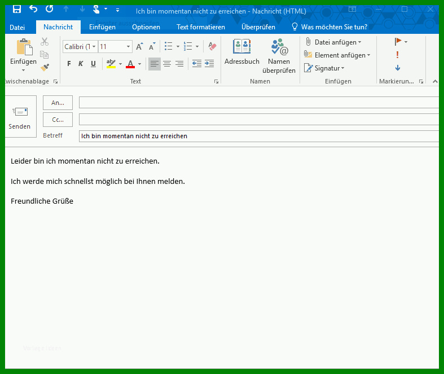Screen dimensions: 444x374
Task: Undo the last action
Action: pos(33,9)
